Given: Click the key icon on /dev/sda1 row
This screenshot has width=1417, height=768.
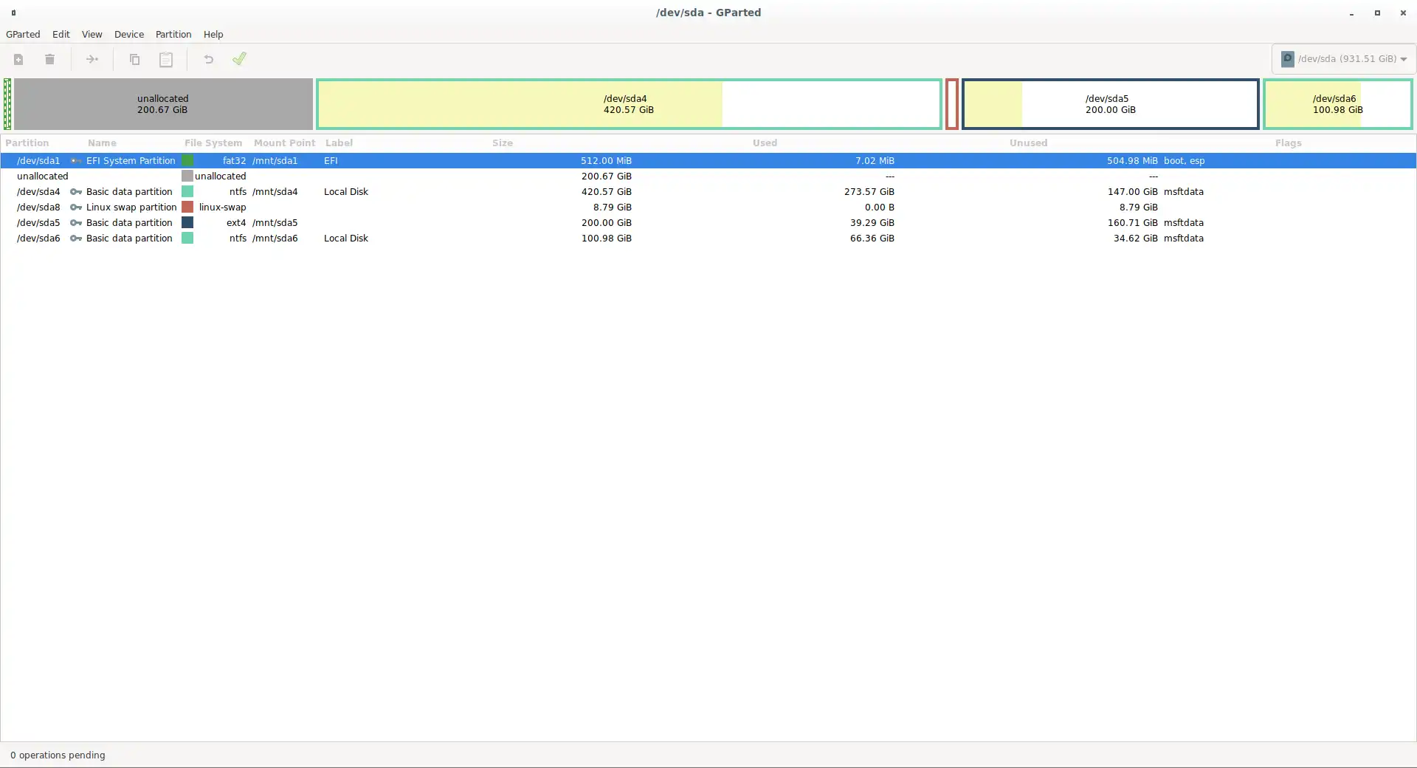Looking at the screenshot, I should tap(75, 160).
